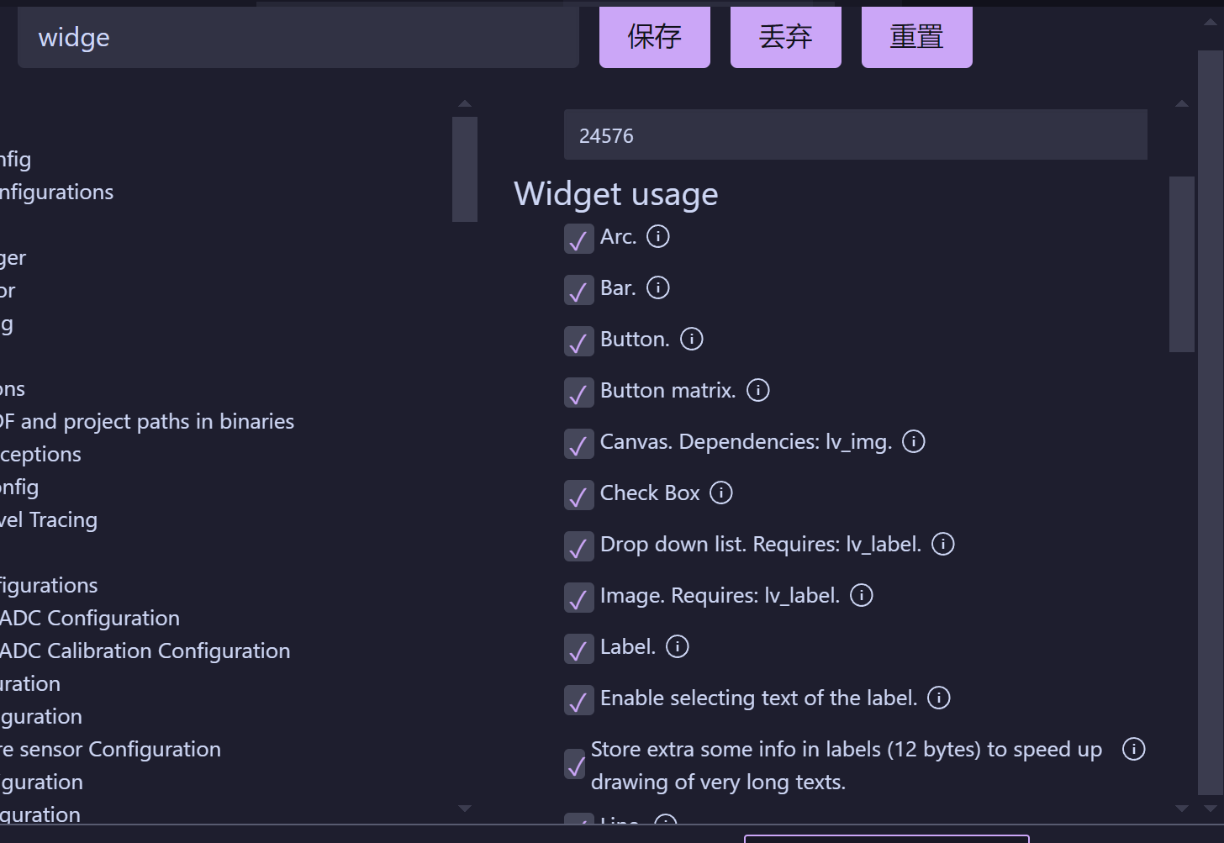Select ADC Calibration Configuration menu entry

pyautogui.click(x=145, y=651)
